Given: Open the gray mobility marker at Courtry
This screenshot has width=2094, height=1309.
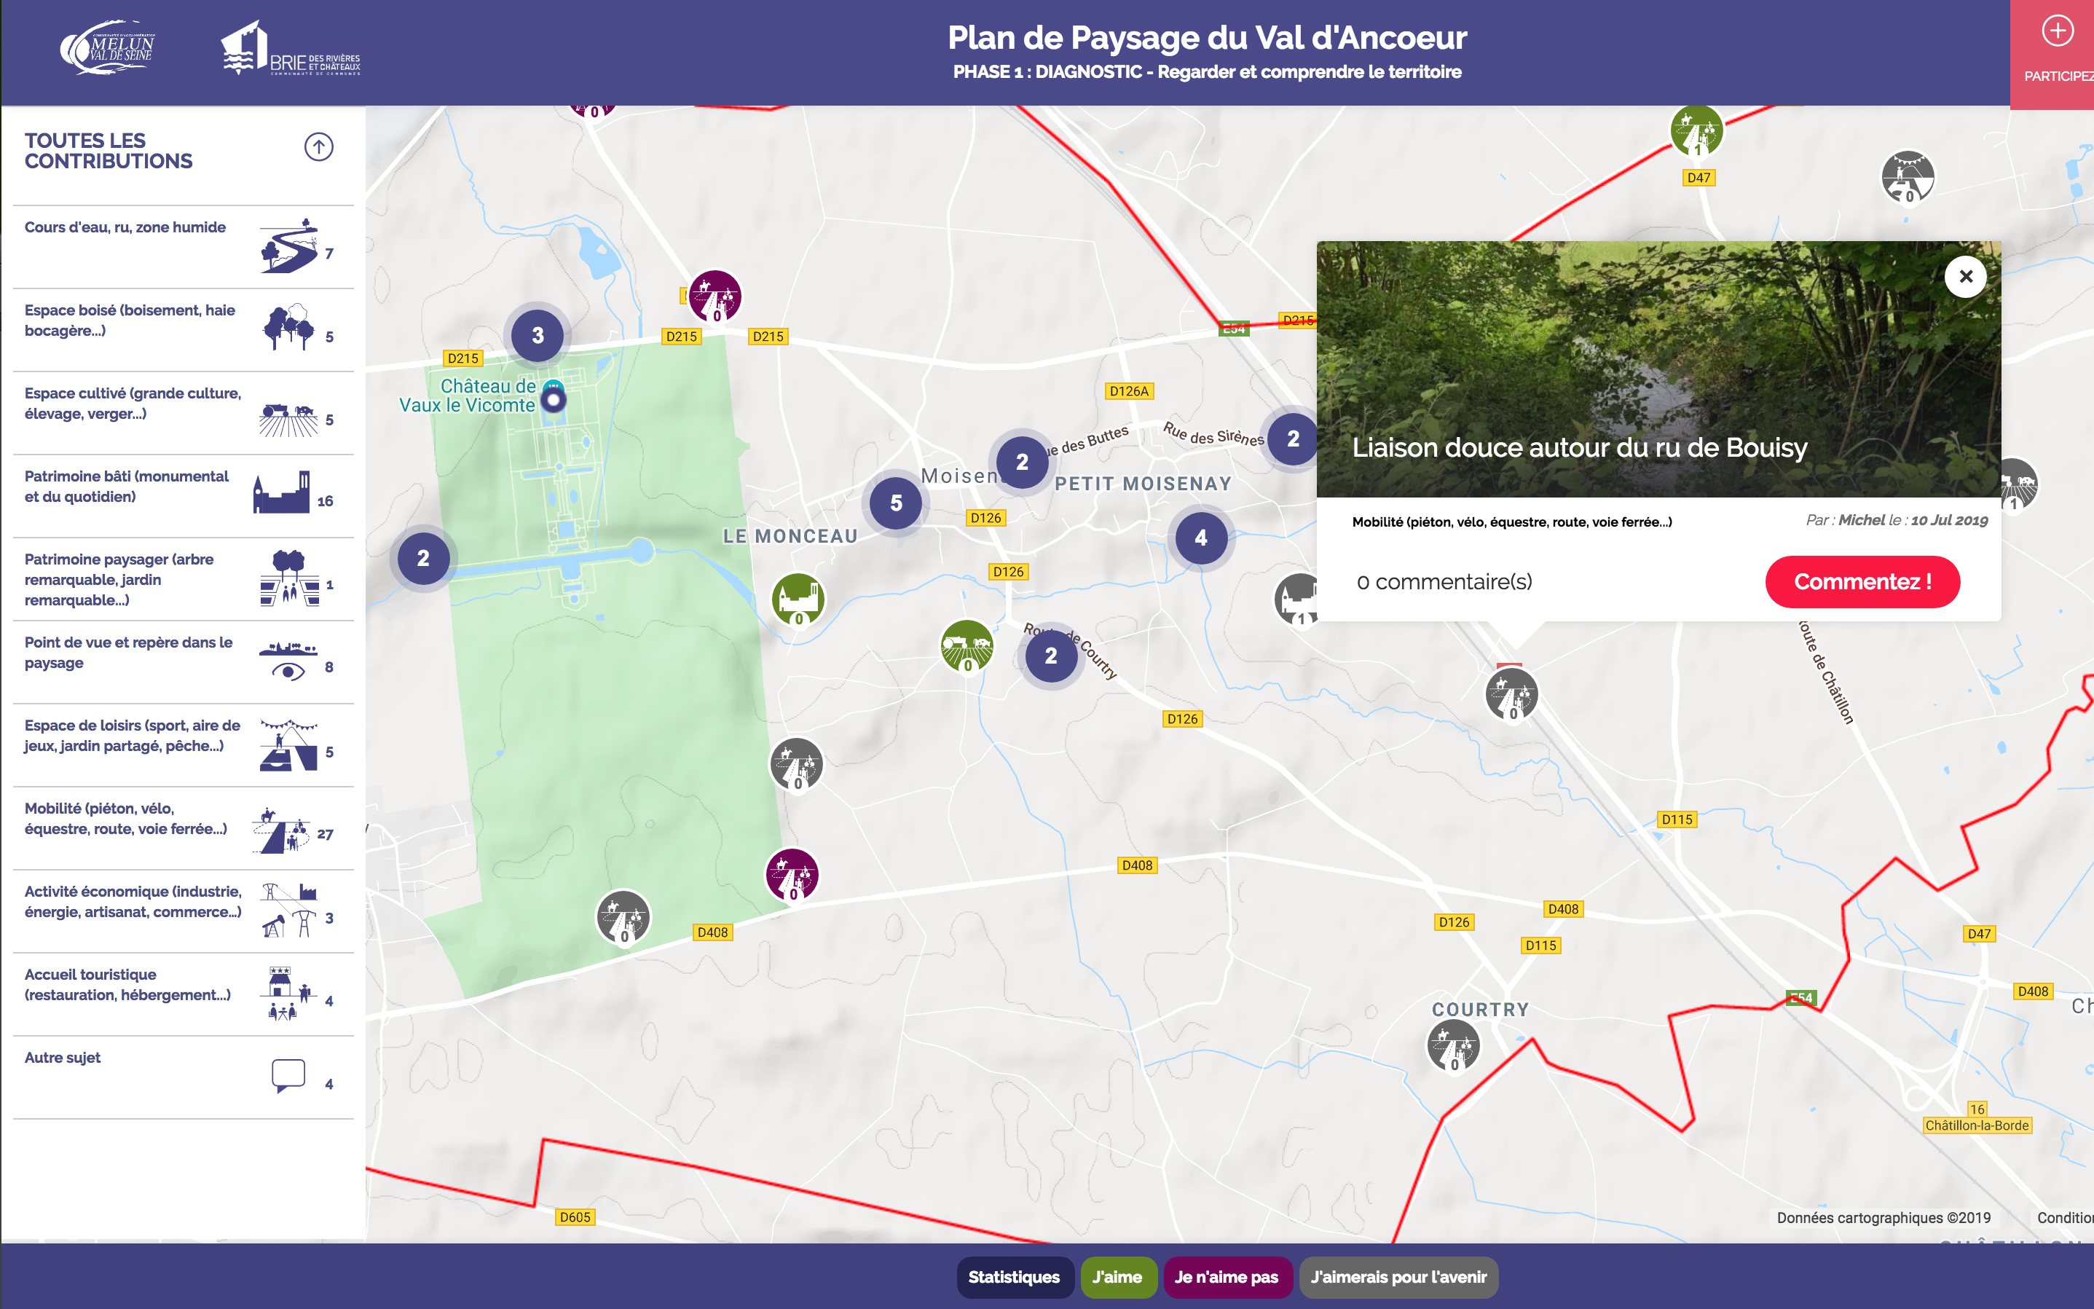Looking at the screenshot, I should coord(1452,1045).
